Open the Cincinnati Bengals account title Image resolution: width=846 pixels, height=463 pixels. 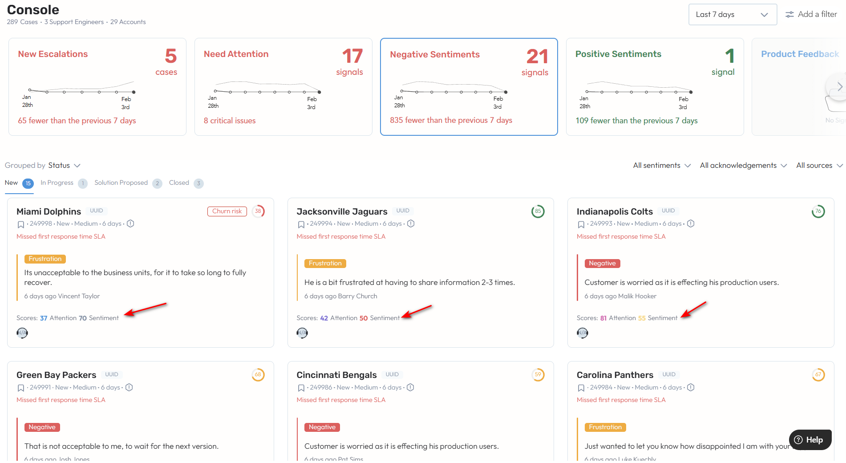coord(336,375)
